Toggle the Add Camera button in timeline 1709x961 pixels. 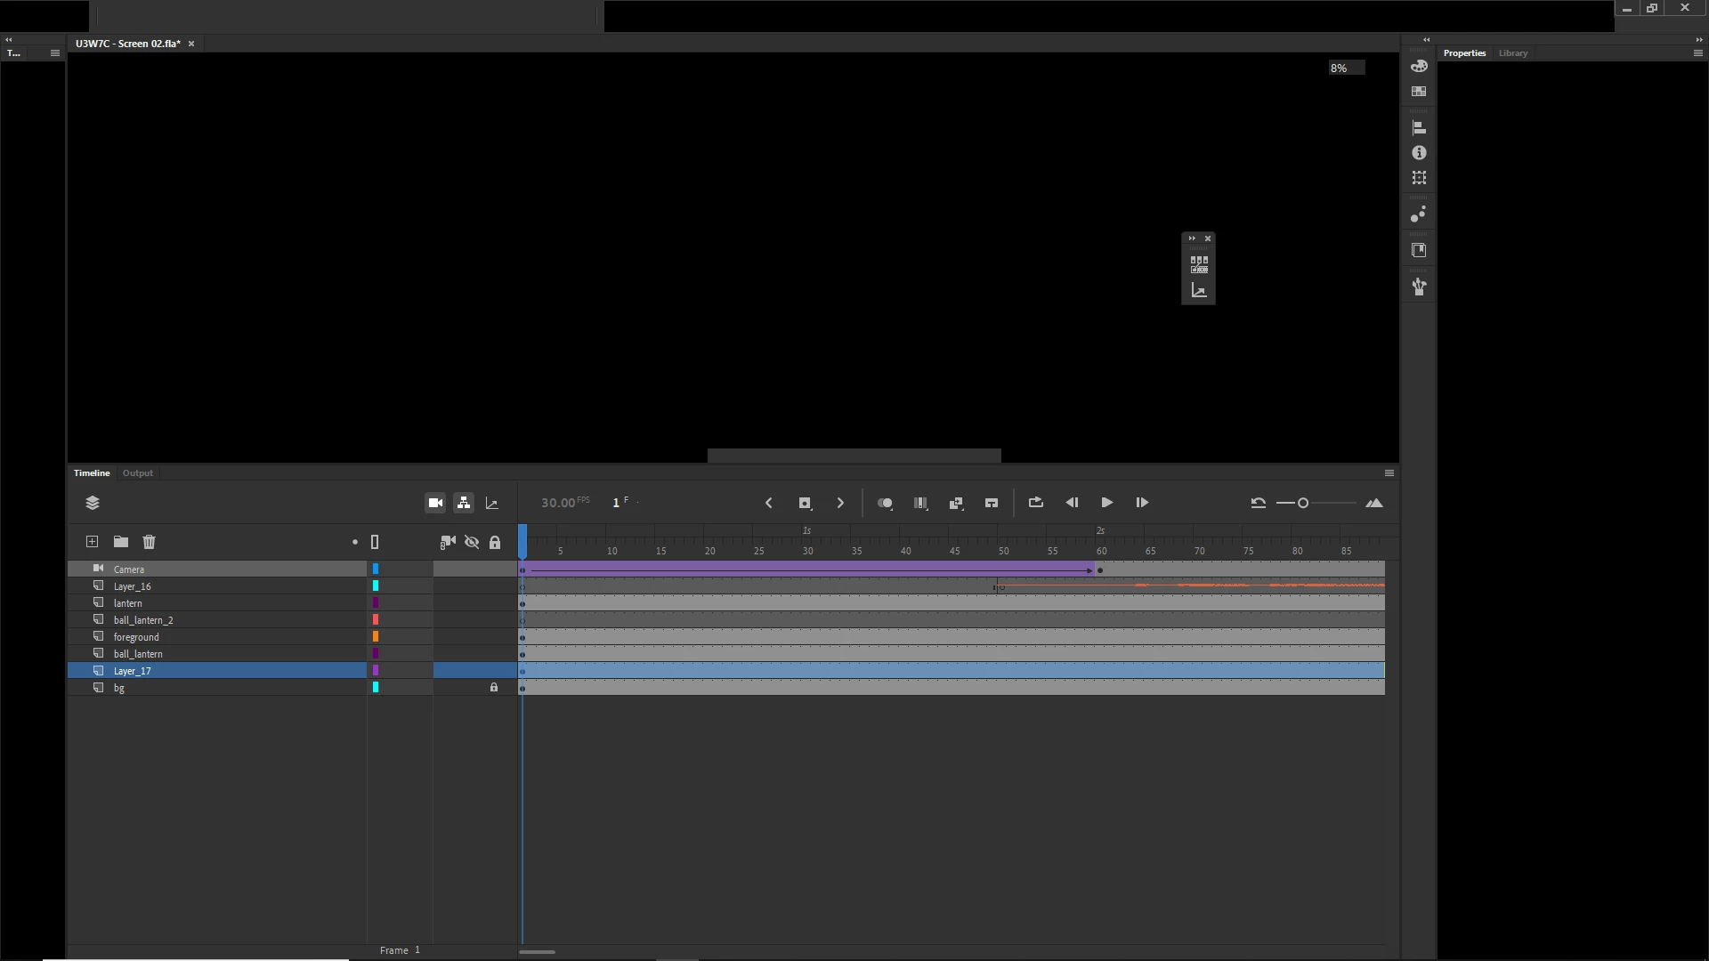[x=435, y=503]
